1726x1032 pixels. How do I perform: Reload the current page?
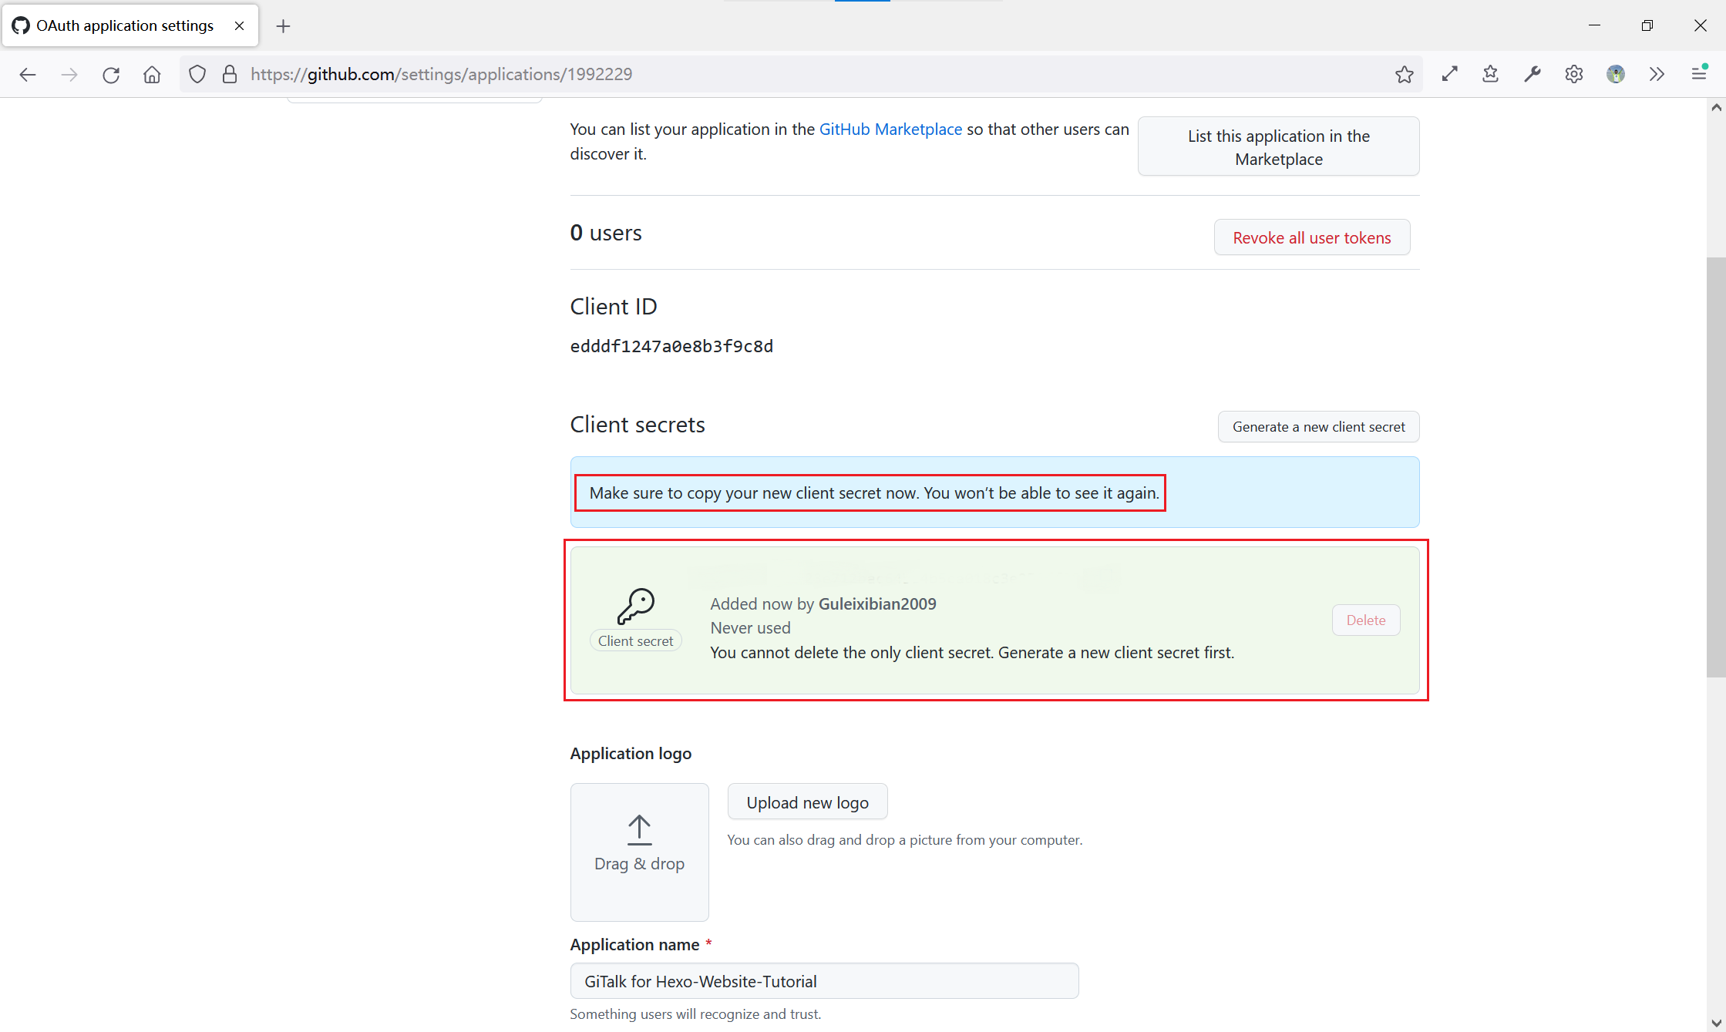111,74
